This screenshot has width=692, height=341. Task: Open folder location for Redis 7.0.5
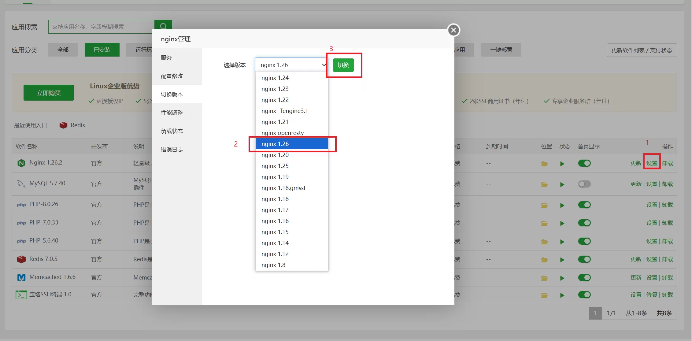tap(544, 260)
